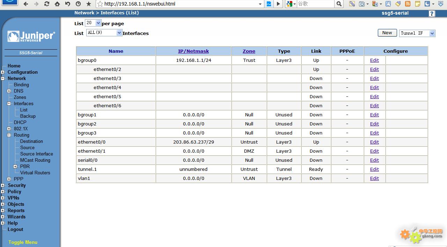Screen dimensions: 447x247
Task: Click the New interface button
Action: tap(387, 33)
